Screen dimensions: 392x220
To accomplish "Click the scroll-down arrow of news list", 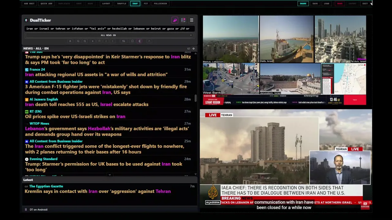I will [196, 174].
